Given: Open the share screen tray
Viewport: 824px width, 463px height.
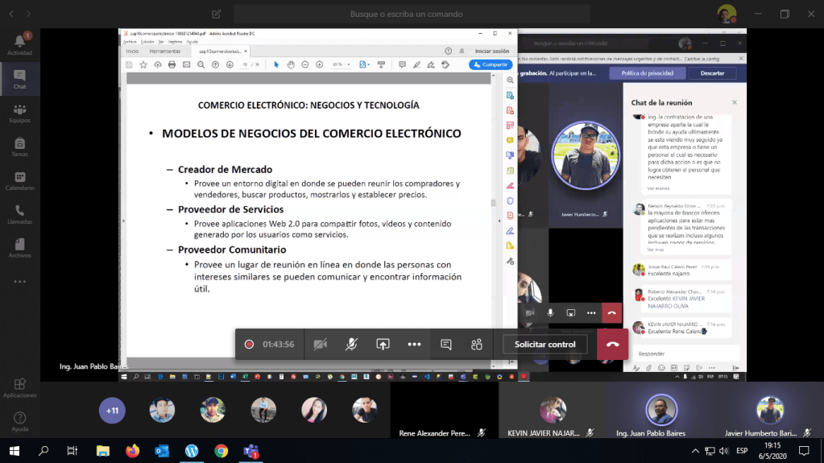Looking at the screenshot, I should [x=383, y=345].
